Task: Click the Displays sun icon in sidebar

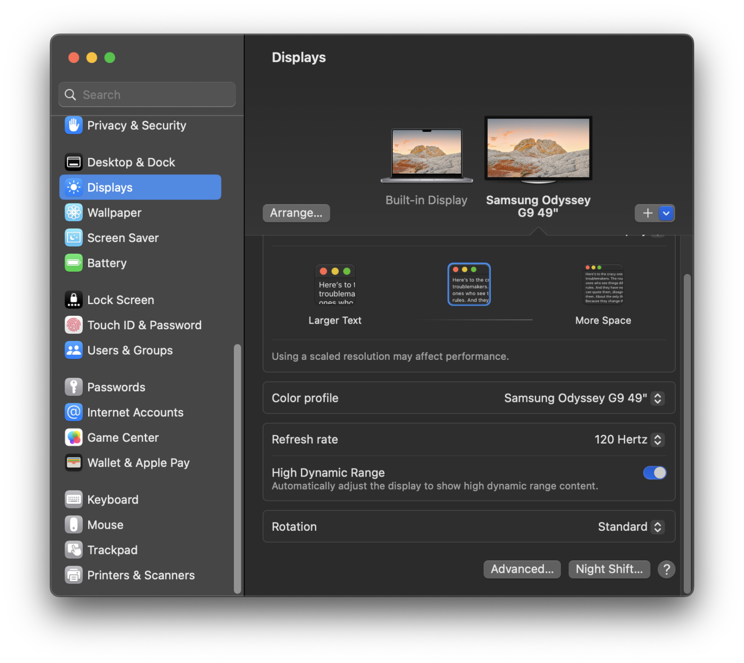Action: tap(74, 187)
